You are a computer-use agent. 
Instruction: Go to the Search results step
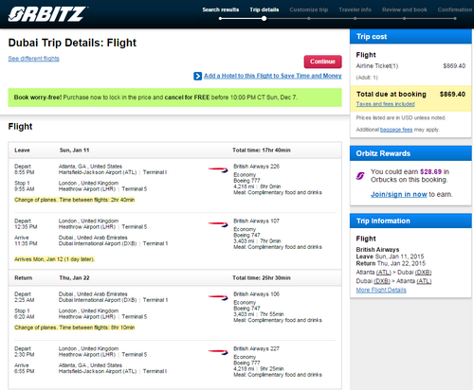(221, 9)
